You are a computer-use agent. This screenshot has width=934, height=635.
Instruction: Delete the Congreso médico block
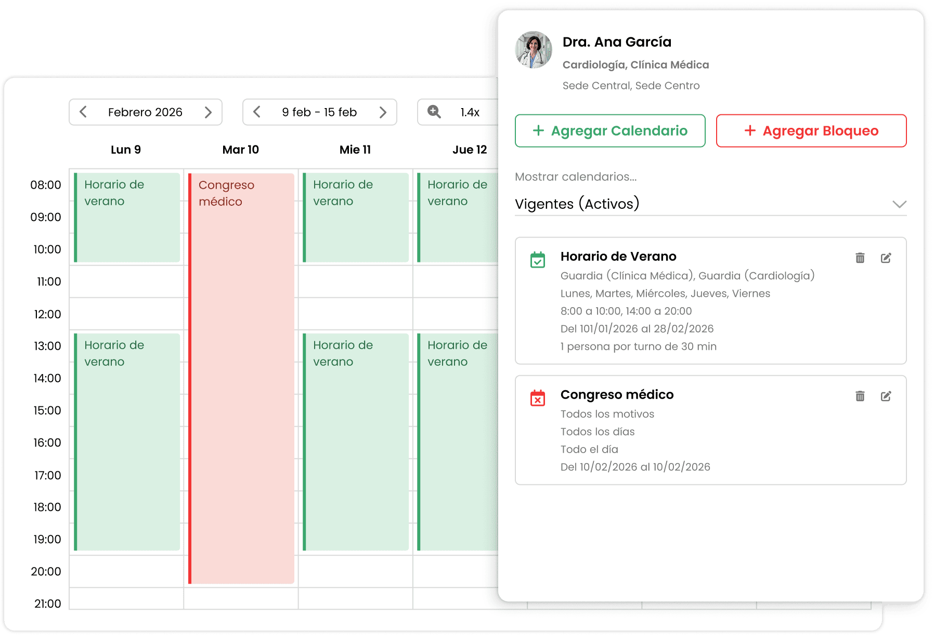pos(860,396)
